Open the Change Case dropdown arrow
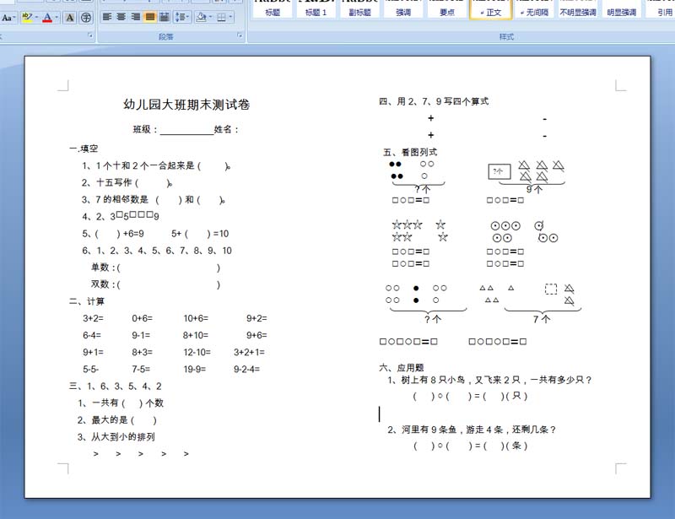 pyautogui.click(x=15, y=18)
